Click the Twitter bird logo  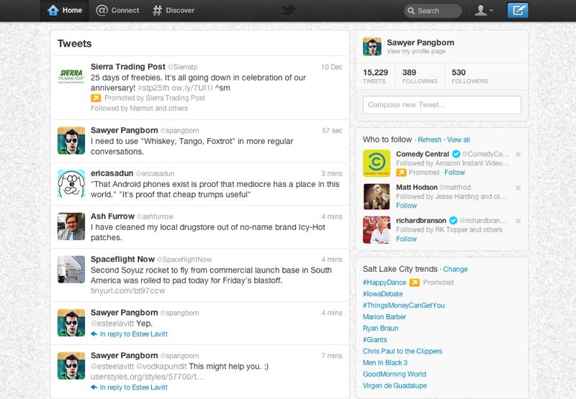point(289,10)
